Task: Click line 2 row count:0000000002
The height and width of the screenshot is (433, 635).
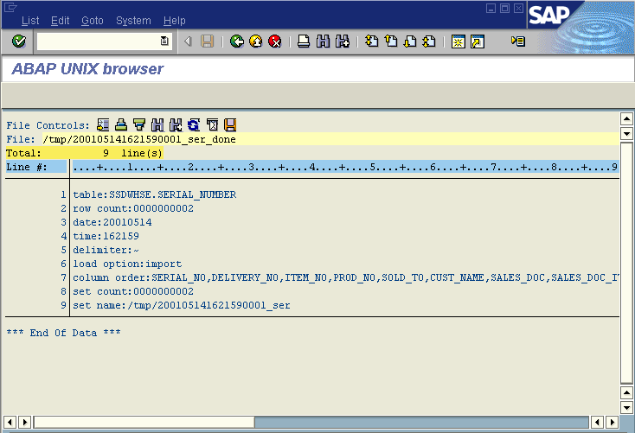Action: tap(133, 208)
